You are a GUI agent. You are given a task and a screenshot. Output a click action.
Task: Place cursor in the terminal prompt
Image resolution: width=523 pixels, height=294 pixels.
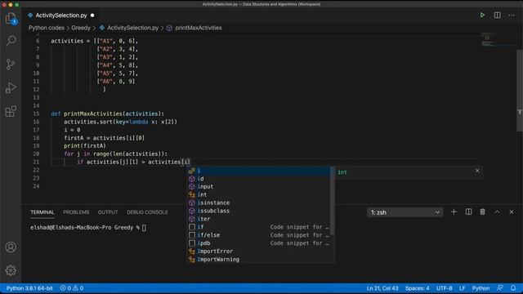(x=144, y=228)
